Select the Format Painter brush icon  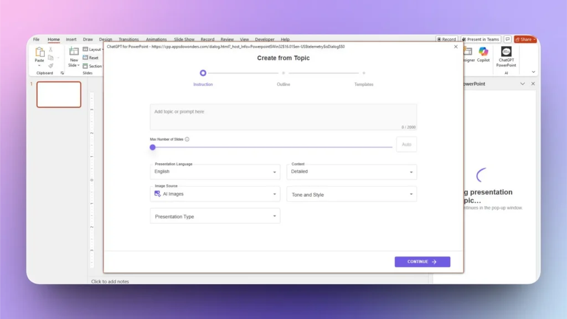51,65
